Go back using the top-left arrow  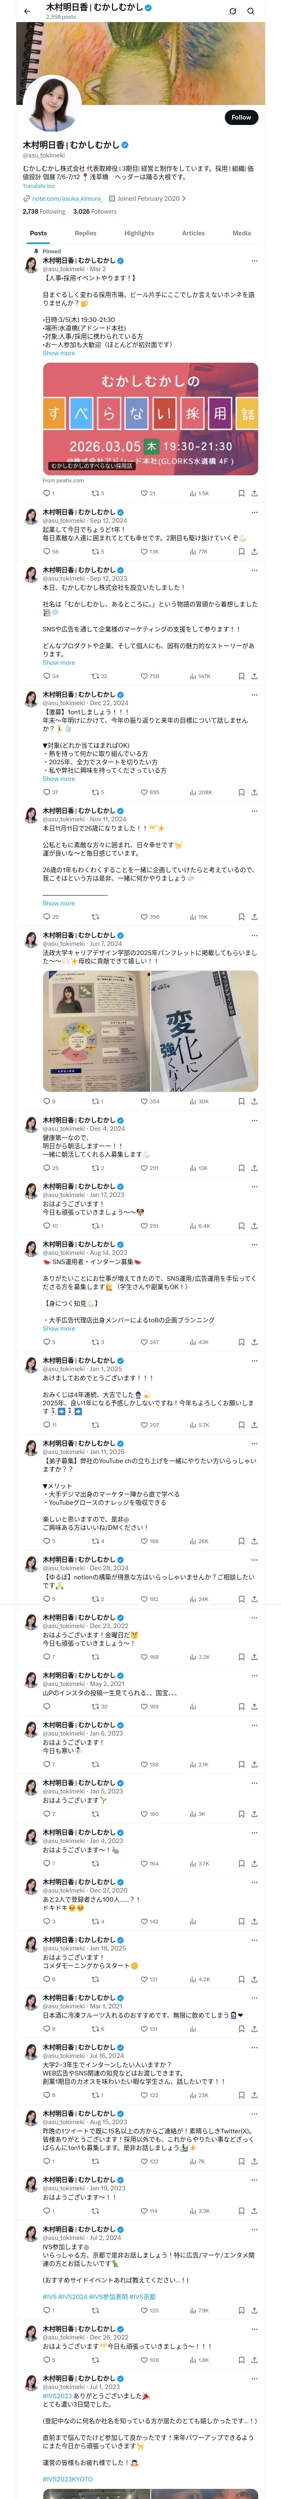point(26,12)
